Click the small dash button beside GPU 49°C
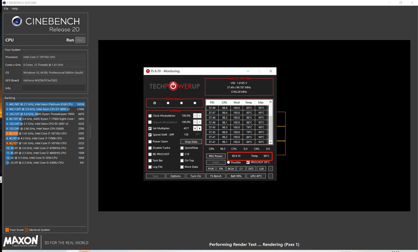418x252 pixels. coord(270,176)
